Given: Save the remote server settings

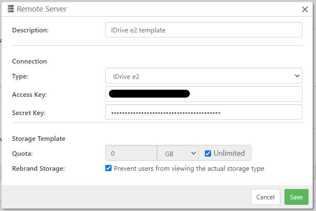Looking at the screenshot, I should [x=296, y=197].
